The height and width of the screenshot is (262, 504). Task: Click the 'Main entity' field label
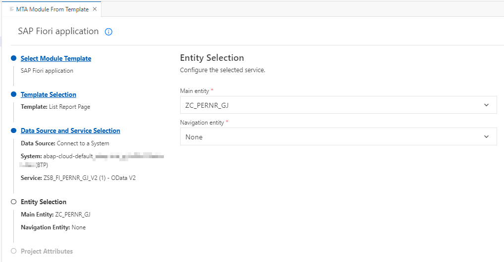pos(195,91)
